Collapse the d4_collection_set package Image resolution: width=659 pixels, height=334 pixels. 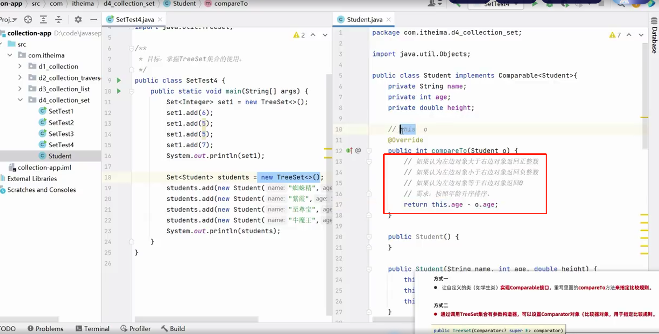pyautogui.click(x=20, y=100)
